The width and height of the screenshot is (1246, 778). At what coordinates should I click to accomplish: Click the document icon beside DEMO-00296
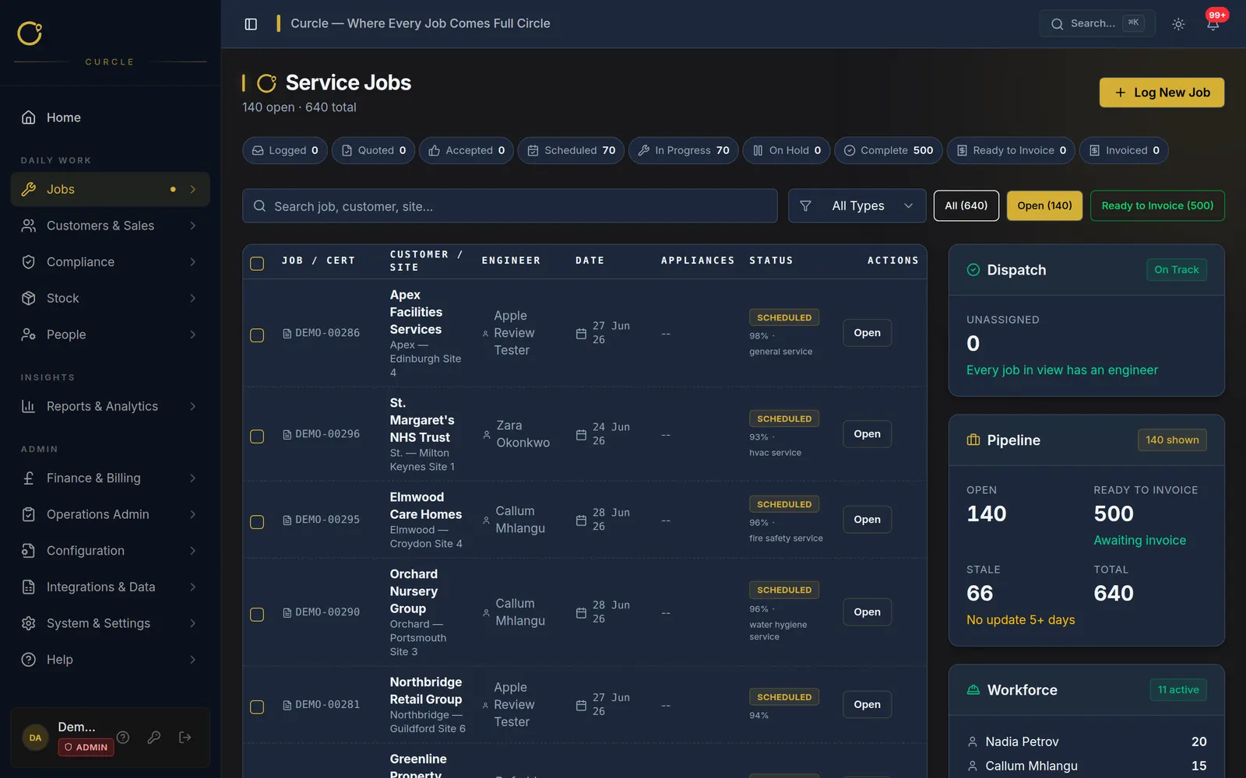[x=287, y=434]
